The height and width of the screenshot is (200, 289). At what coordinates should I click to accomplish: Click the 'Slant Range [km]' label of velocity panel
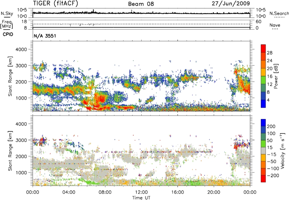click(x=10, y=151)
